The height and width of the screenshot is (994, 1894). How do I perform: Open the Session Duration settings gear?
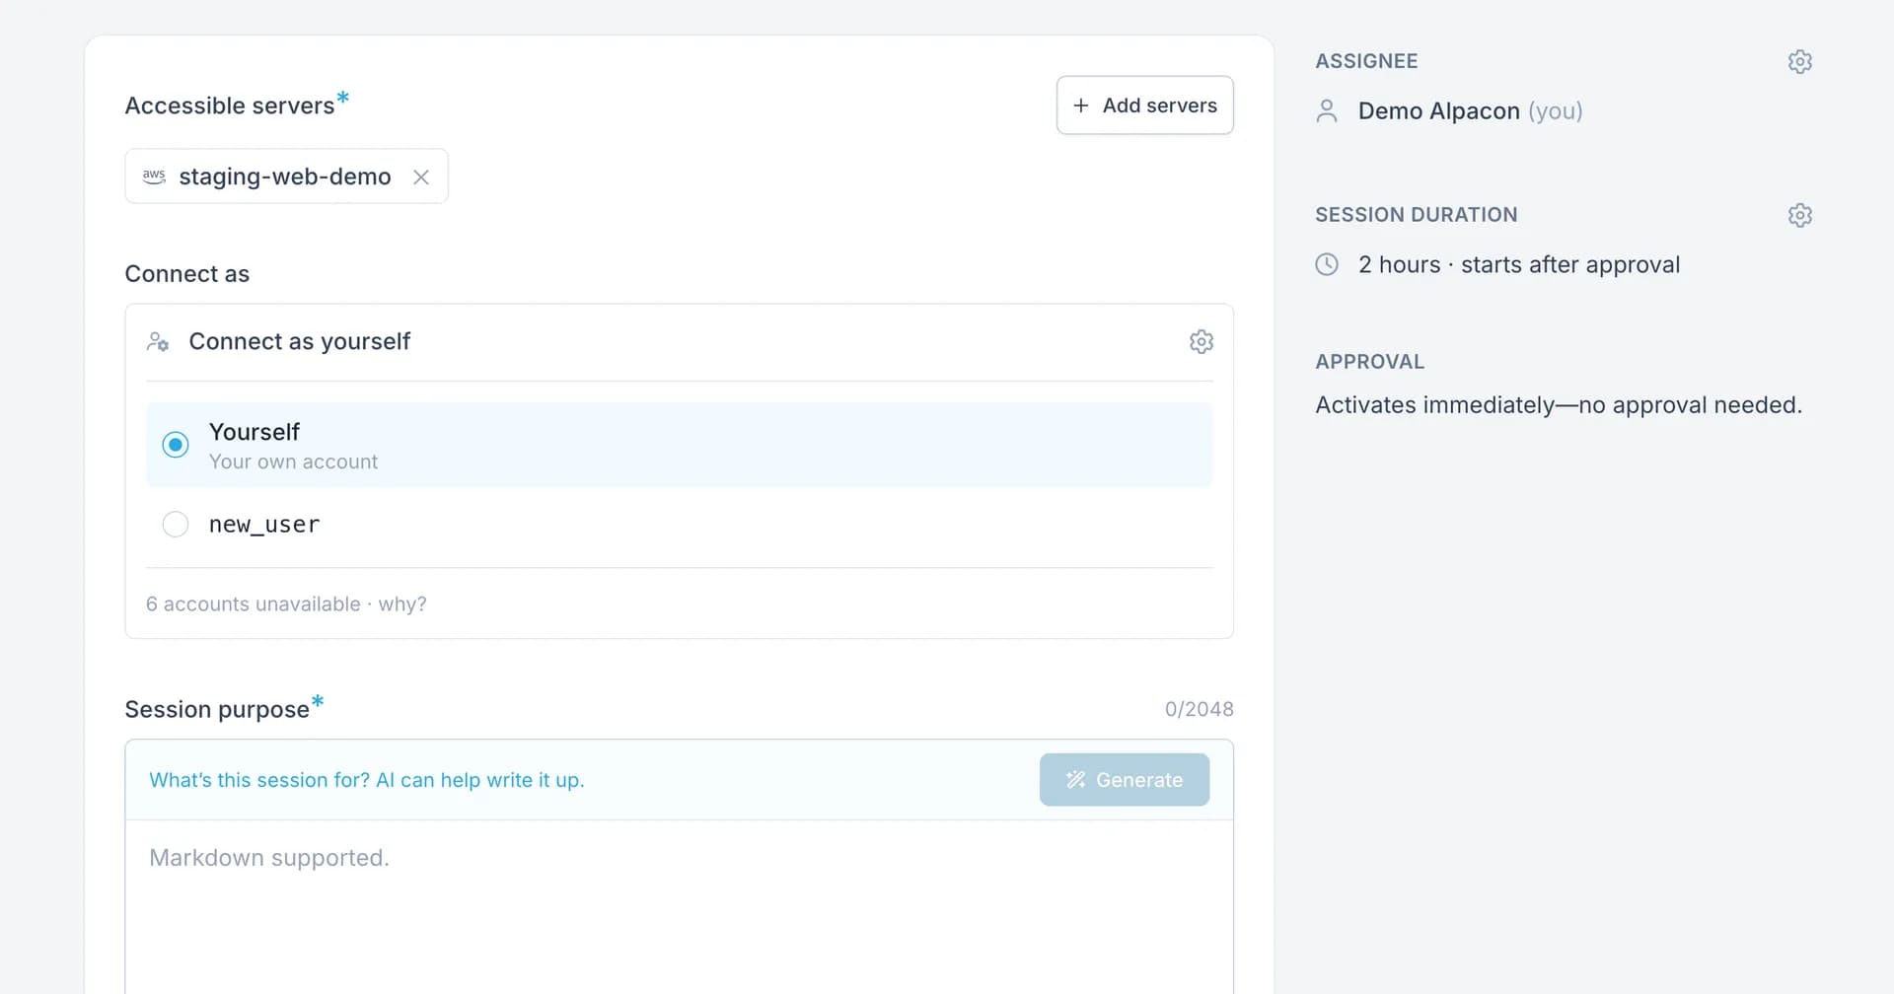point(1799,215)
